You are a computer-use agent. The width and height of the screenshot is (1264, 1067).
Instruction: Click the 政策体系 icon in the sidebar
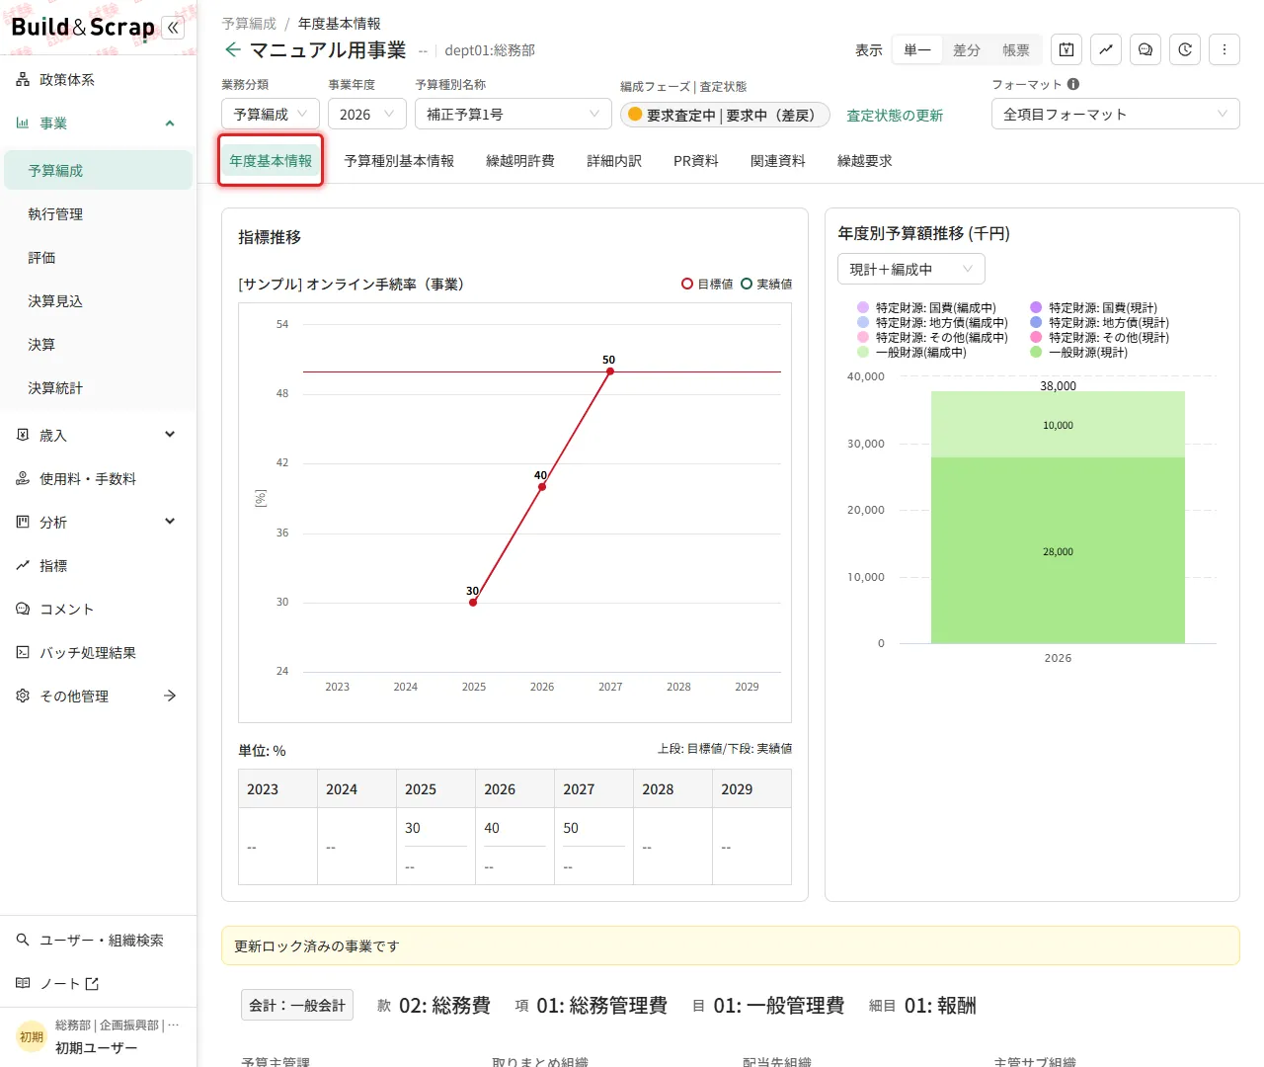point(23,80)
